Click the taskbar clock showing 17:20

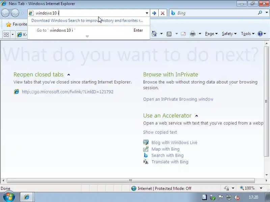pos(253,197)
